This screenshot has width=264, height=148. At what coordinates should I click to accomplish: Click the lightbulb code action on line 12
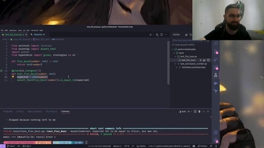click(13, 77)
